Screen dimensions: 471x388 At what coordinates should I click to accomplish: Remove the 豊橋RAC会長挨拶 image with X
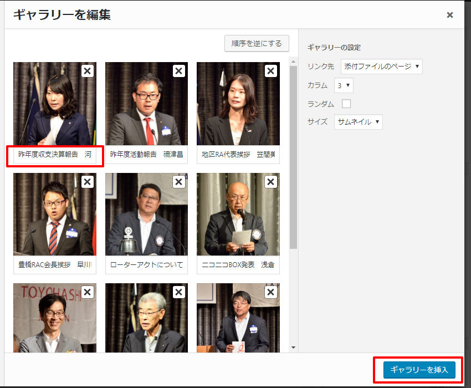(x=87, y=182)
